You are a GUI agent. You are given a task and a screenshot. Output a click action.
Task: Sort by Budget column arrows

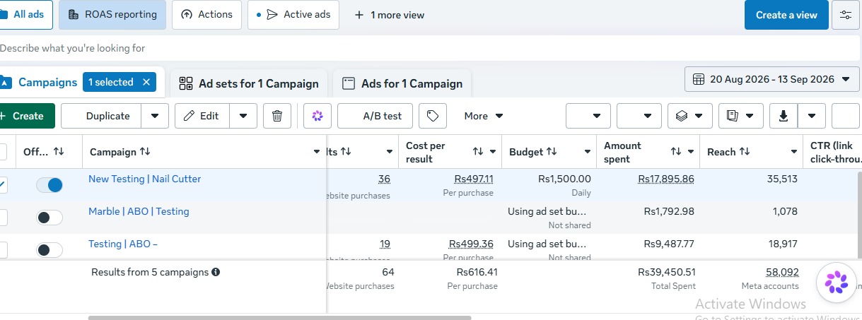[552, 152]
